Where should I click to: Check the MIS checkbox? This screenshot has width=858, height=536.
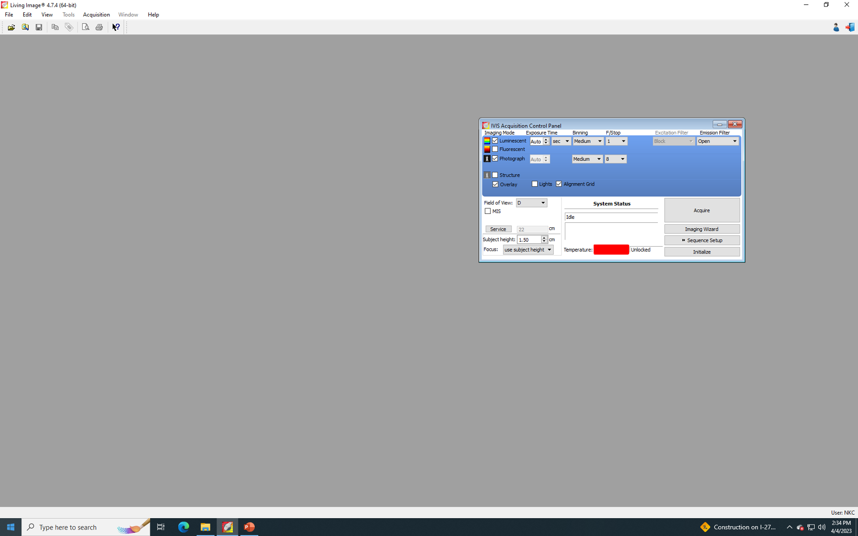[488, 211]
